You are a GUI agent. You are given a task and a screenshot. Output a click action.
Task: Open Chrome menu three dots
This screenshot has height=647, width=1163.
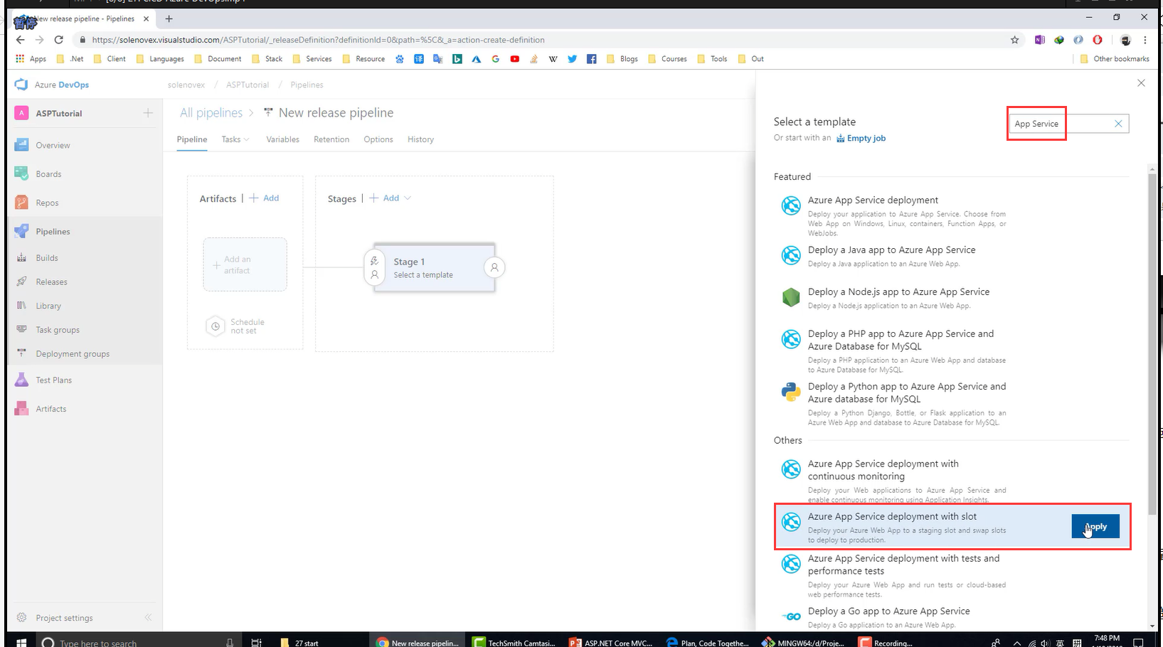(1145, 40)
